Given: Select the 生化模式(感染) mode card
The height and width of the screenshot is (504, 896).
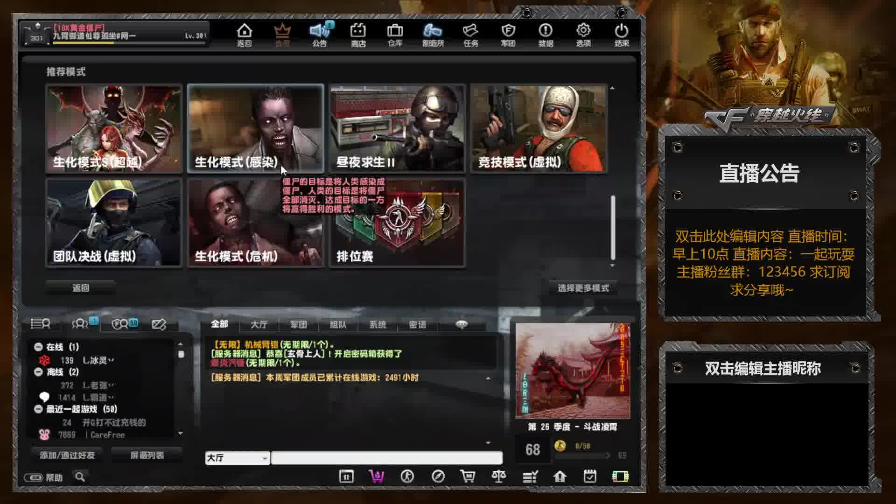Looking at the screenshot, I should coord(256,128).
